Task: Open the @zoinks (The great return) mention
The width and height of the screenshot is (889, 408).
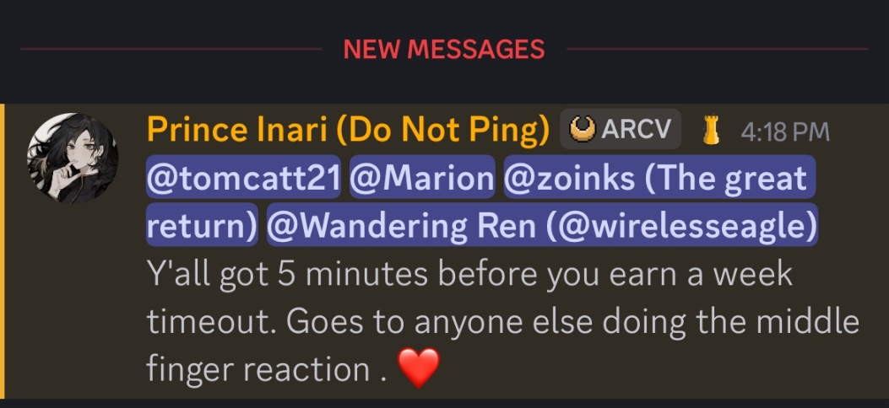Action: pyautogui.click(x=654, y=179)
